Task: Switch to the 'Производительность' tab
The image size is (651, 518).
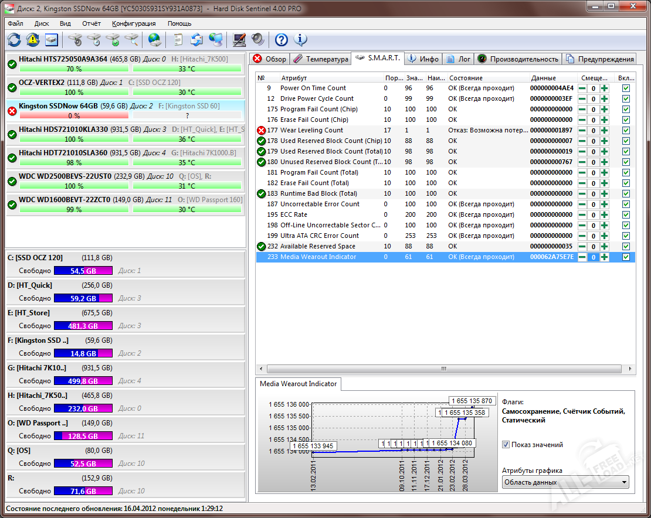Action: click(x=518, y=59)
